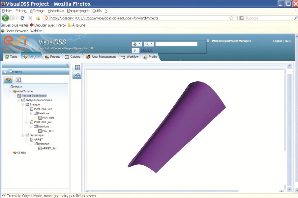Click the ESI logo

tap(15, 43)
